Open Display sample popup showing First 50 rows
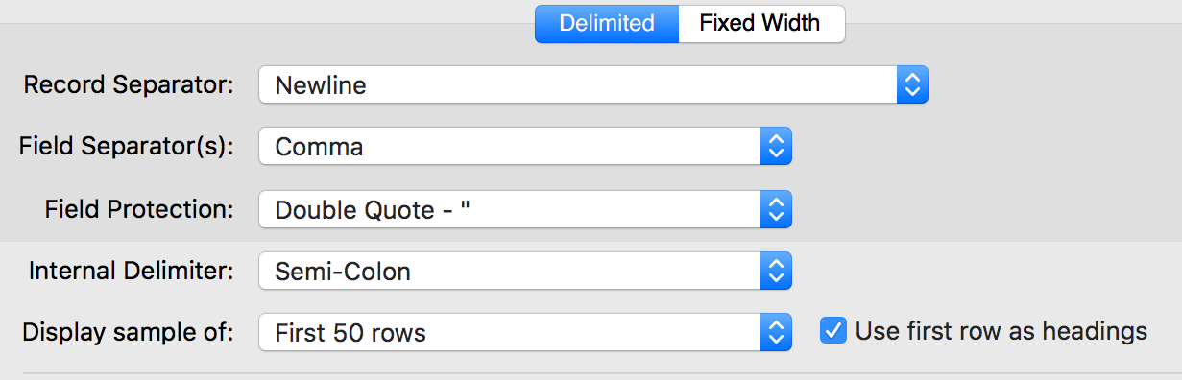 [x=525, y=333]
